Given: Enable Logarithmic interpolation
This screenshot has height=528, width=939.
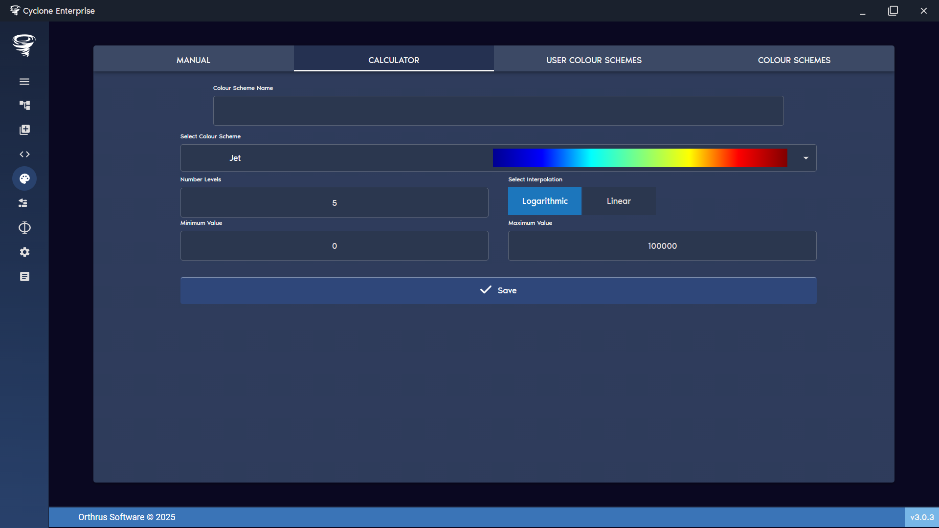Looking at the screenshot, I should (544, 201).
